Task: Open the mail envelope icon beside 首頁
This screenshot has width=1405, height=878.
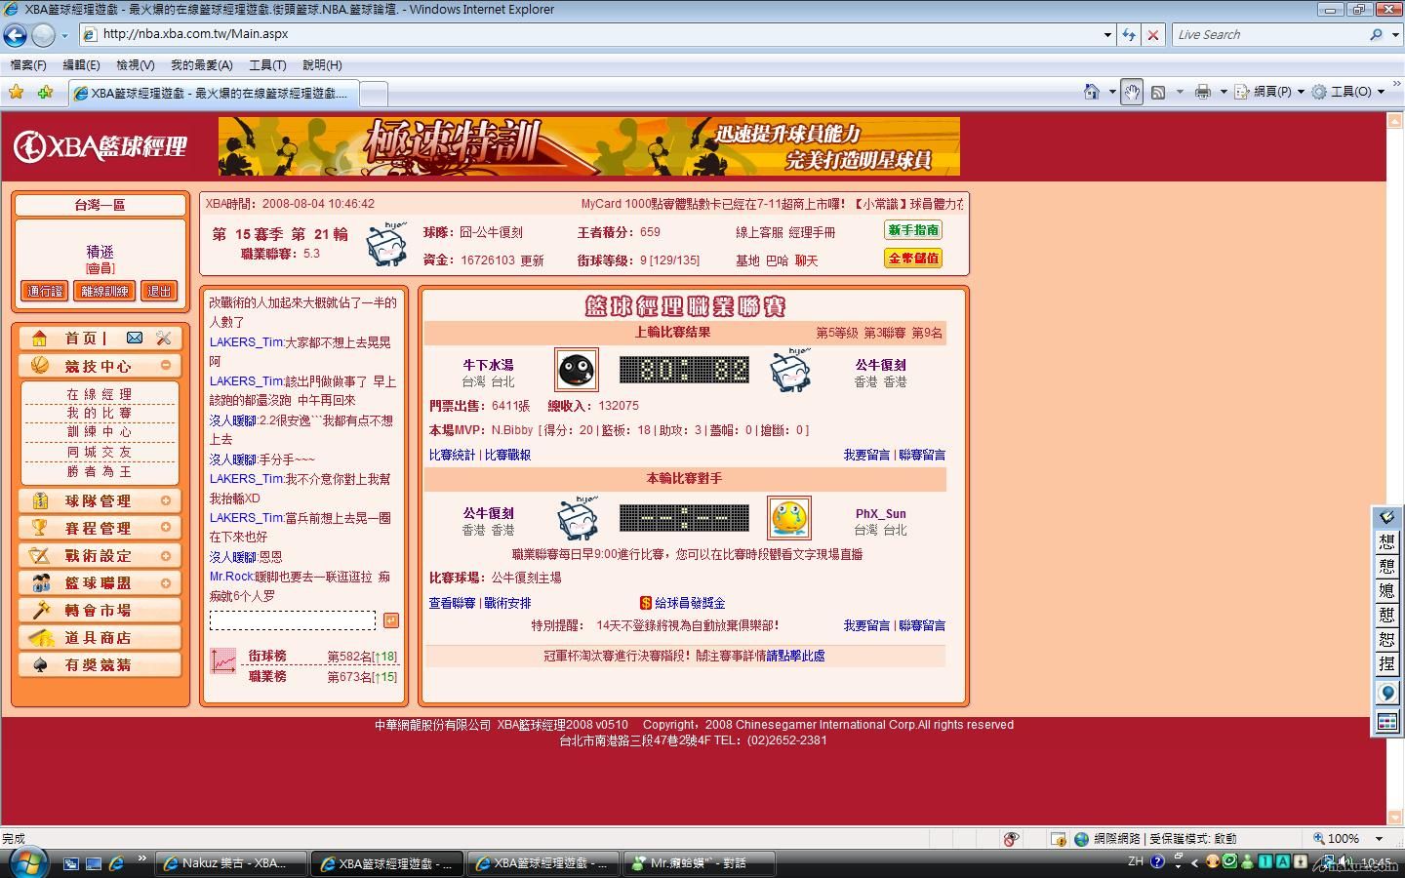Action: pos(135,338)
